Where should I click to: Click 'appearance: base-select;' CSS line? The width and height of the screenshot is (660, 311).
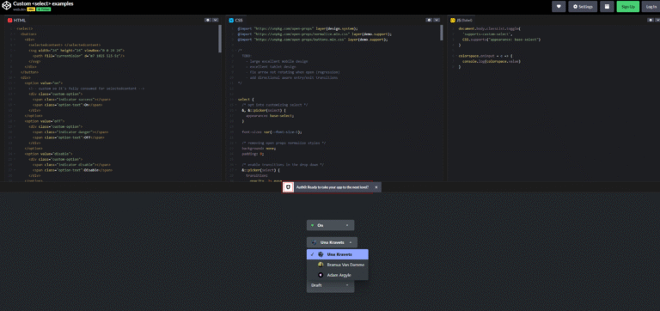pos(270,115)
